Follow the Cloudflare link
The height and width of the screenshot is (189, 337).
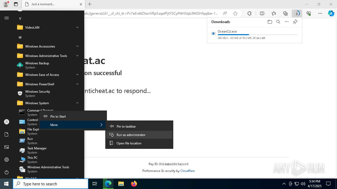pyautogui.click(x=187, y=171)
